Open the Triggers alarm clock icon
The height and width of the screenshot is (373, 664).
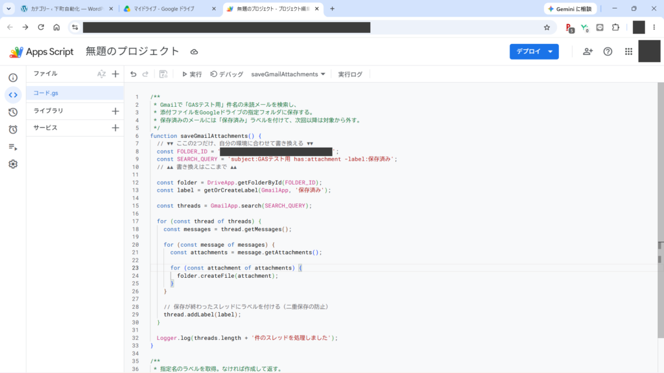click(x=13, y=130)
